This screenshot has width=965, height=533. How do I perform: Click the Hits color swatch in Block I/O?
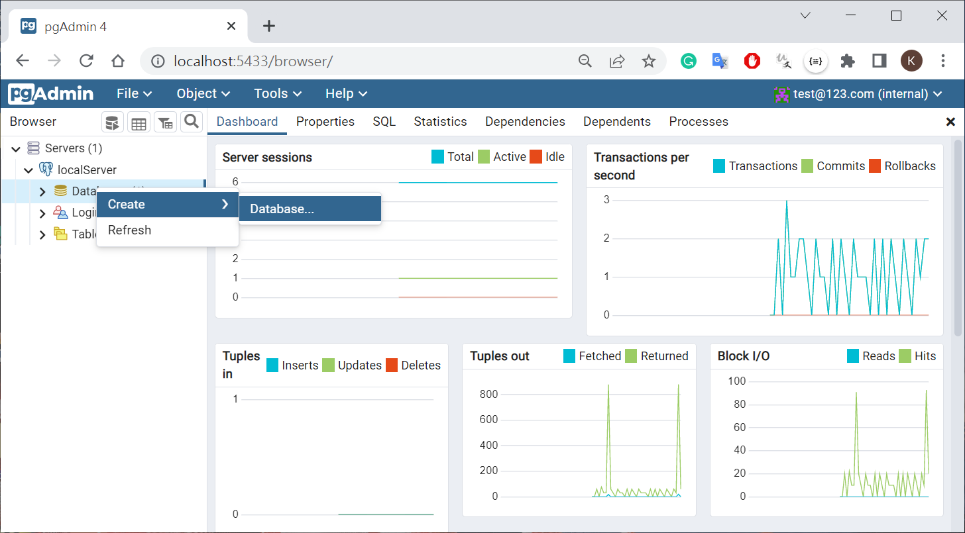[x=905, y=356]
